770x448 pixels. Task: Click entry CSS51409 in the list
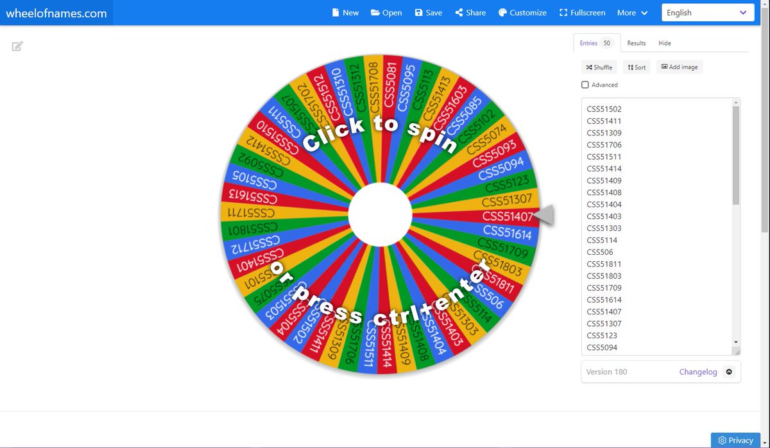coord(604,180)
